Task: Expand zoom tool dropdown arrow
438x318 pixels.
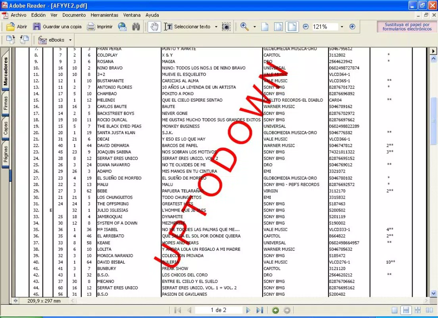Action: pyautogui.click(x=254, y=27)
